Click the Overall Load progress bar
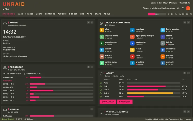Image resolution: width=193 pixels, height=121 pixels. [61, 77]
